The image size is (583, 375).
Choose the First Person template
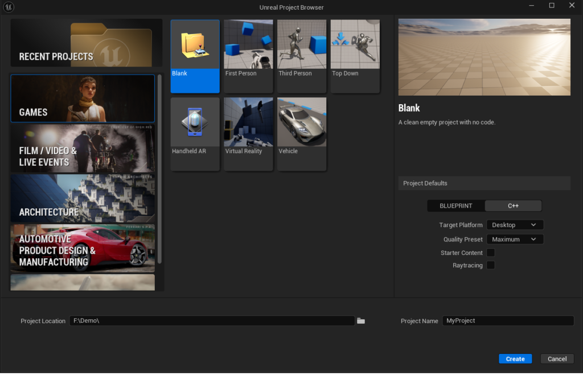248,56
